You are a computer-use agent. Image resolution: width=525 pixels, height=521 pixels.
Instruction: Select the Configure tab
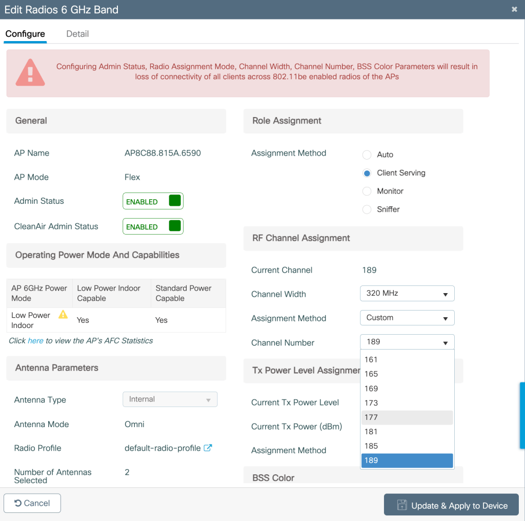(25, 34)
